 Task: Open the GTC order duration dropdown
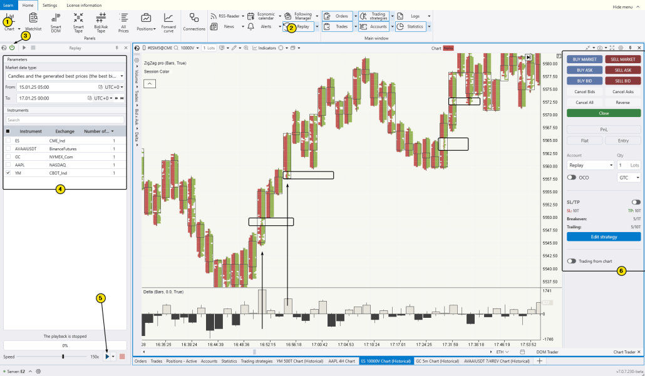coord(628,177)
